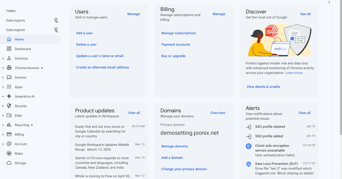Unpin the topmost Data regions entry
342x179 pixels.
tap(56, 20)
